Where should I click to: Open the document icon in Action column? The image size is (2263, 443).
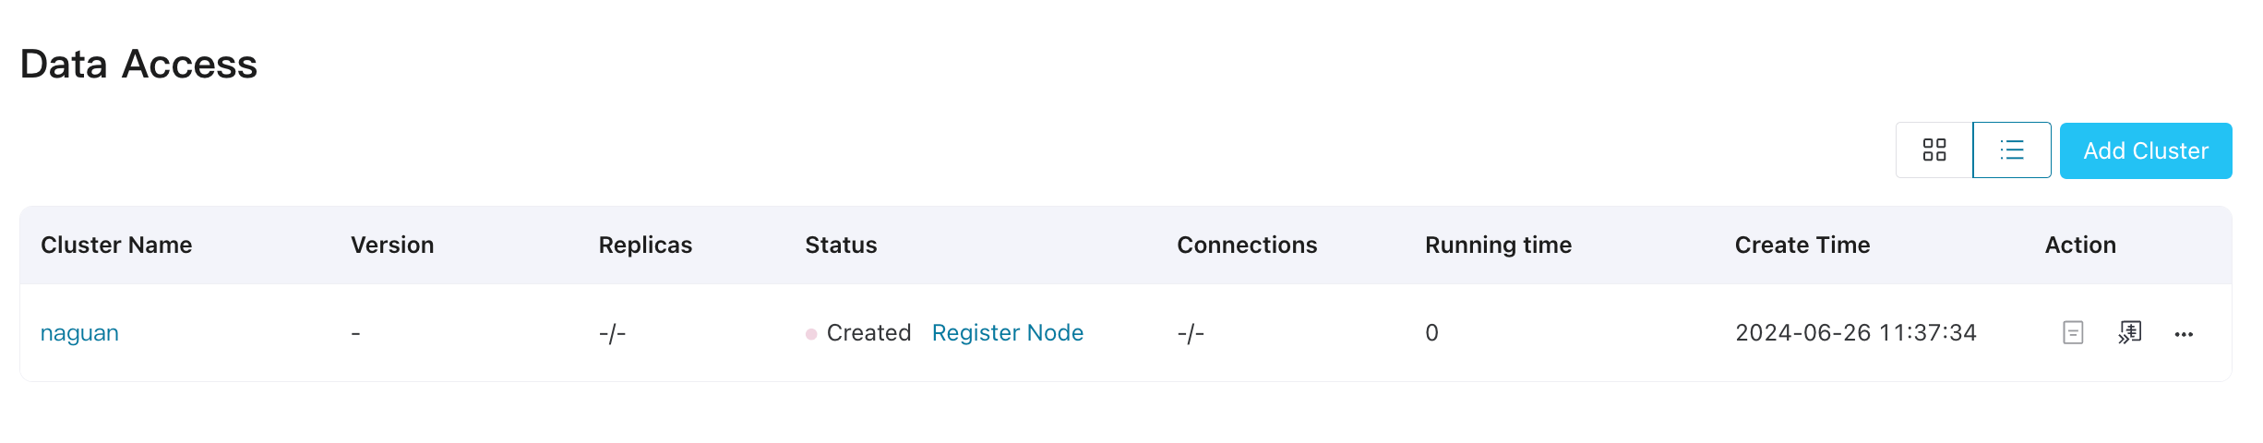point(2073,332)
